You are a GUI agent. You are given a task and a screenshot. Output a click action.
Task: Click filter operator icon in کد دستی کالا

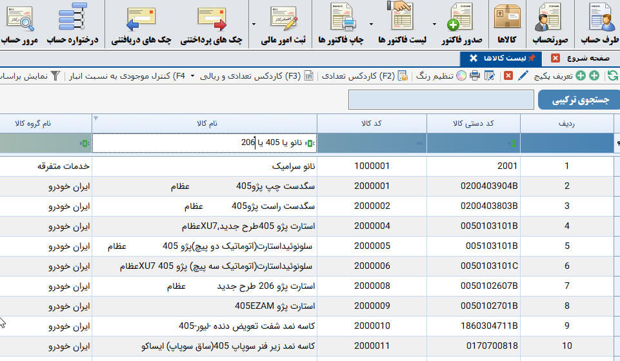(x=513, y=143)
